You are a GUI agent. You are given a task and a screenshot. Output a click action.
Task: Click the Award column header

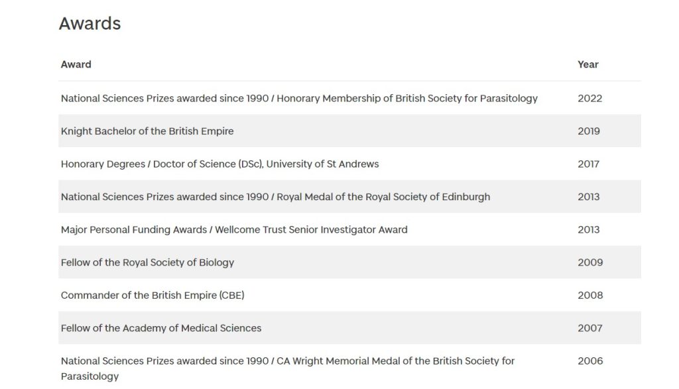76,64
